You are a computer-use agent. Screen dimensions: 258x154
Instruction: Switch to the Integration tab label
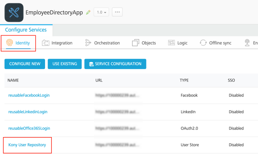pyautogui.click(x=62, y=43)
